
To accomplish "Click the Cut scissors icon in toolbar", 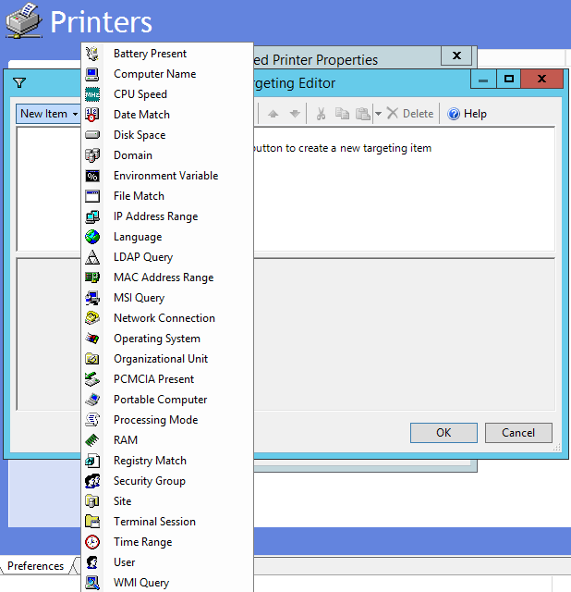I will tap(321, 114).
